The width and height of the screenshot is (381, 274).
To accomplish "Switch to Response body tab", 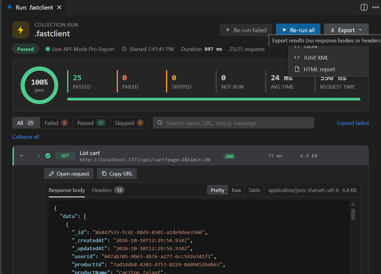I will click(x=67, y=190).
